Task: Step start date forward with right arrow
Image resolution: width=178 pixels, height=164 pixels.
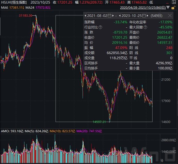Action: [113, 16]
